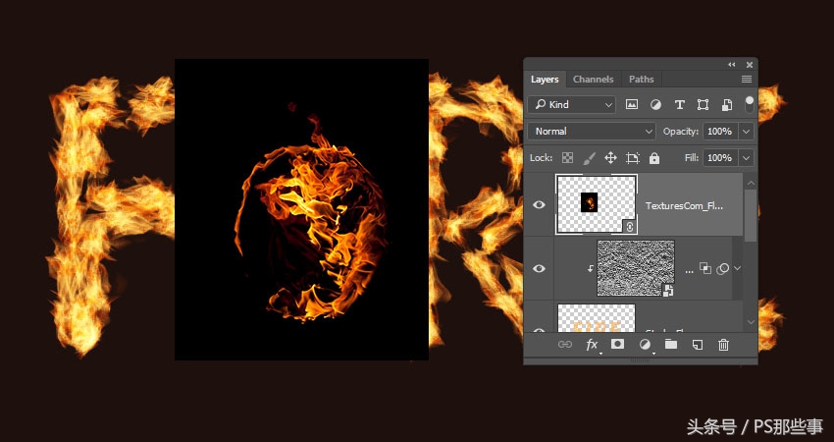This screenshot has height=442, width=834.
Task: Click the Opacity label
Action: [x=681, y=132]
